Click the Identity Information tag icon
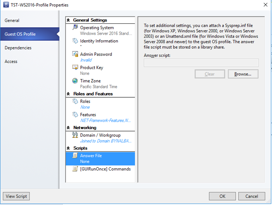 (x=75, y=41)
